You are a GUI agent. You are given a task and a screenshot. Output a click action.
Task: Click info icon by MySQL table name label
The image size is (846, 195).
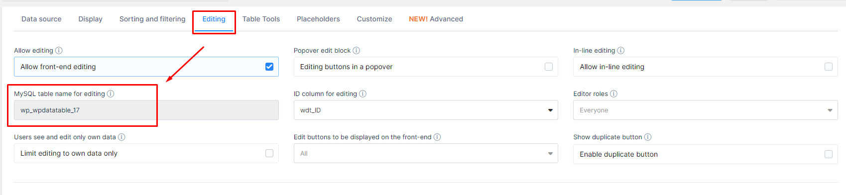[111, 94]
